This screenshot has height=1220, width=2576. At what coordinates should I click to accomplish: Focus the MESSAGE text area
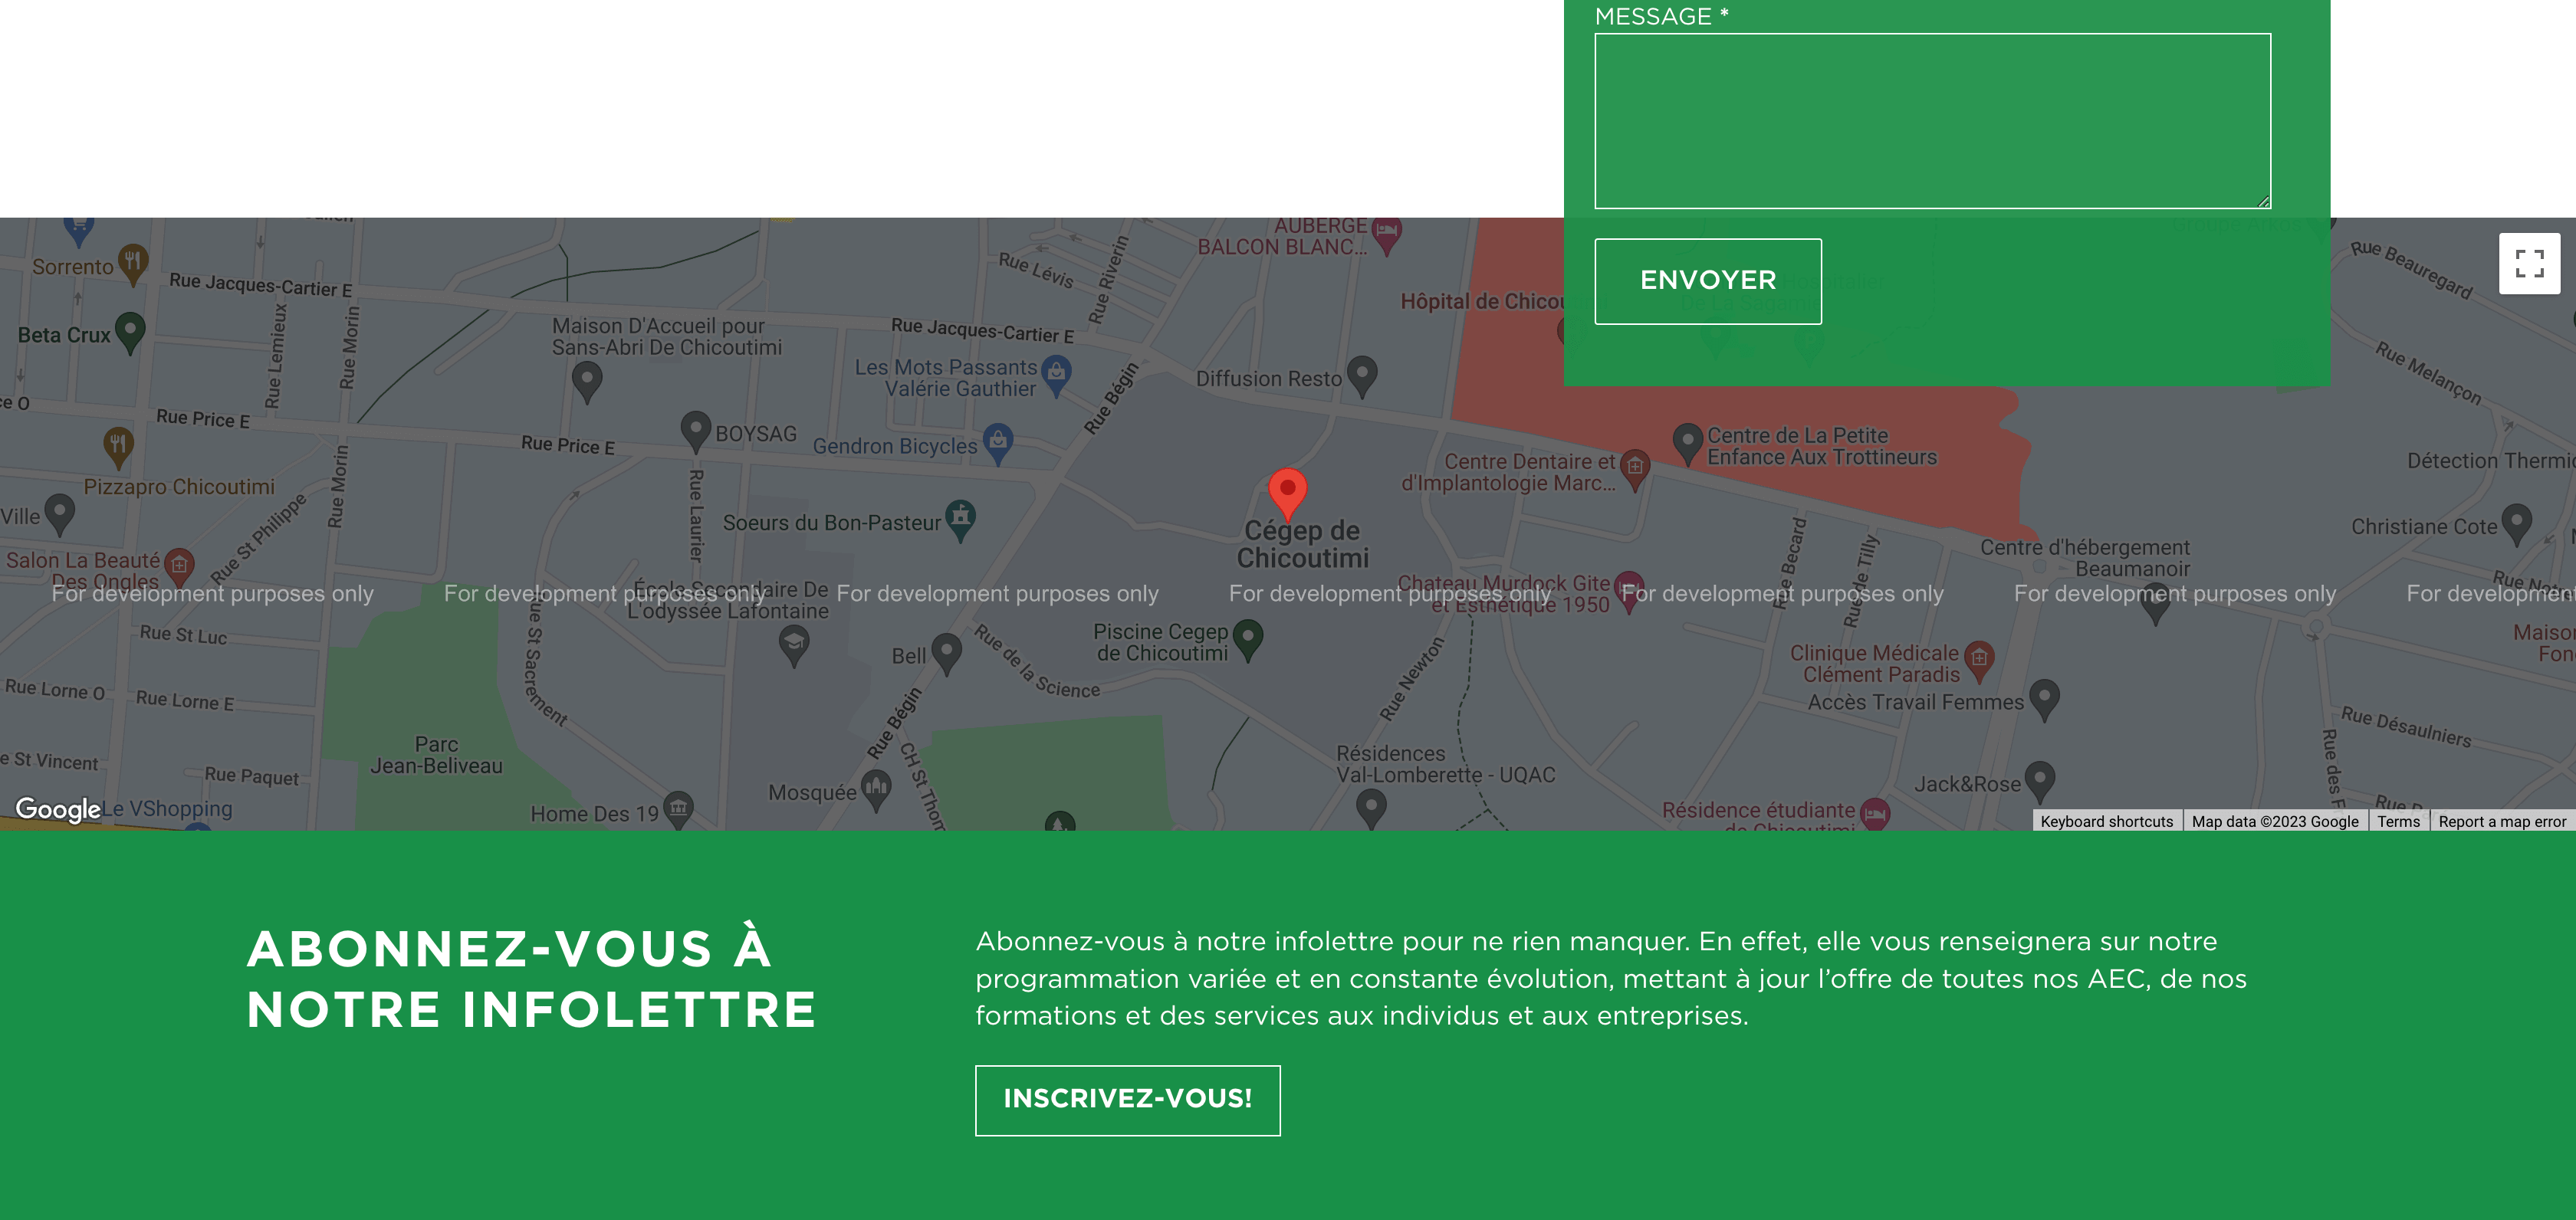tap(1932, 121)
